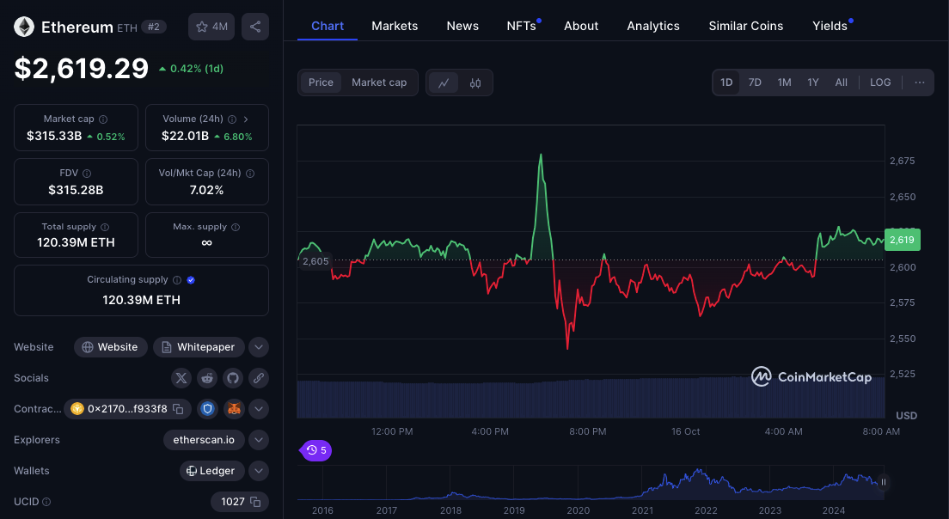Expand the Website links dropdown chevron

(259, 347)
